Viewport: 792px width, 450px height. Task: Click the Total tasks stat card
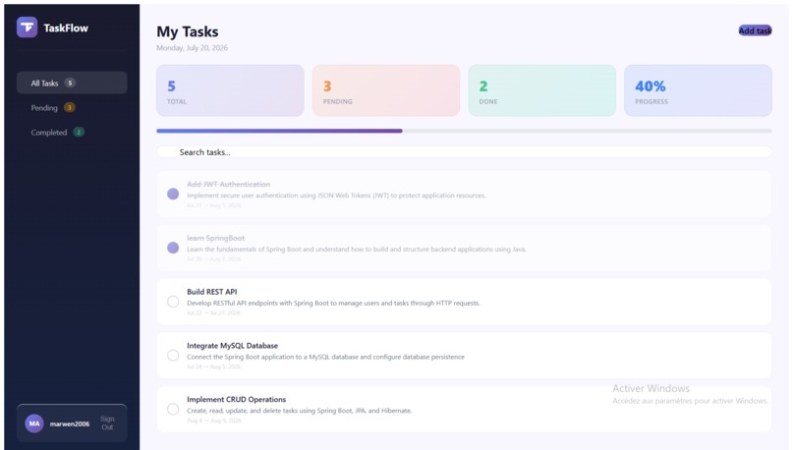[x=230, y=90]
